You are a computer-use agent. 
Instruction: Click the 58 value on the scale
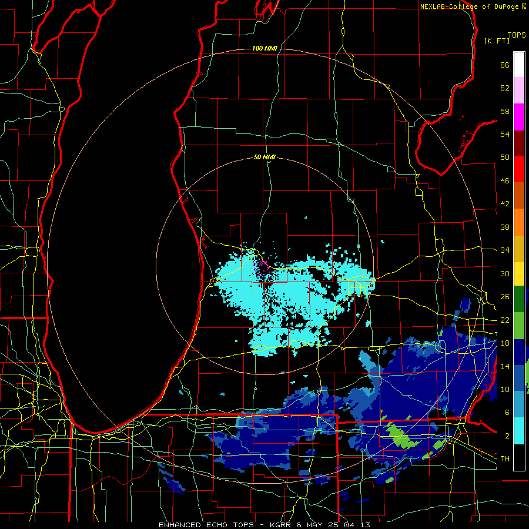point(505,111)
